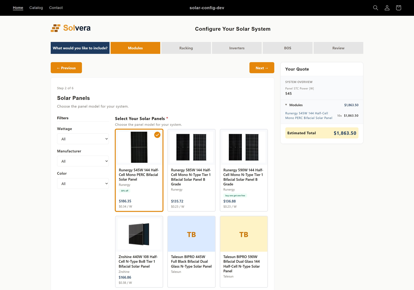Click the 10x quantity in quote
The image size is (414, 290).
339,115
